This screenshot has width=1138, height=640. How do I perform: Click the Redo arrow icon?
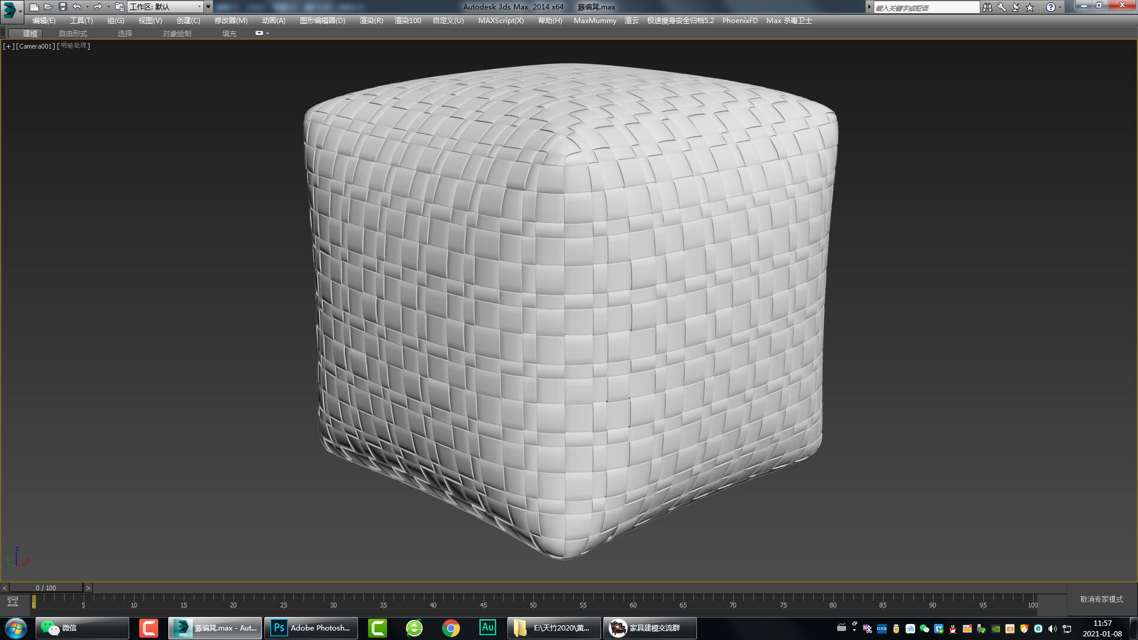[x=98, y=7]
